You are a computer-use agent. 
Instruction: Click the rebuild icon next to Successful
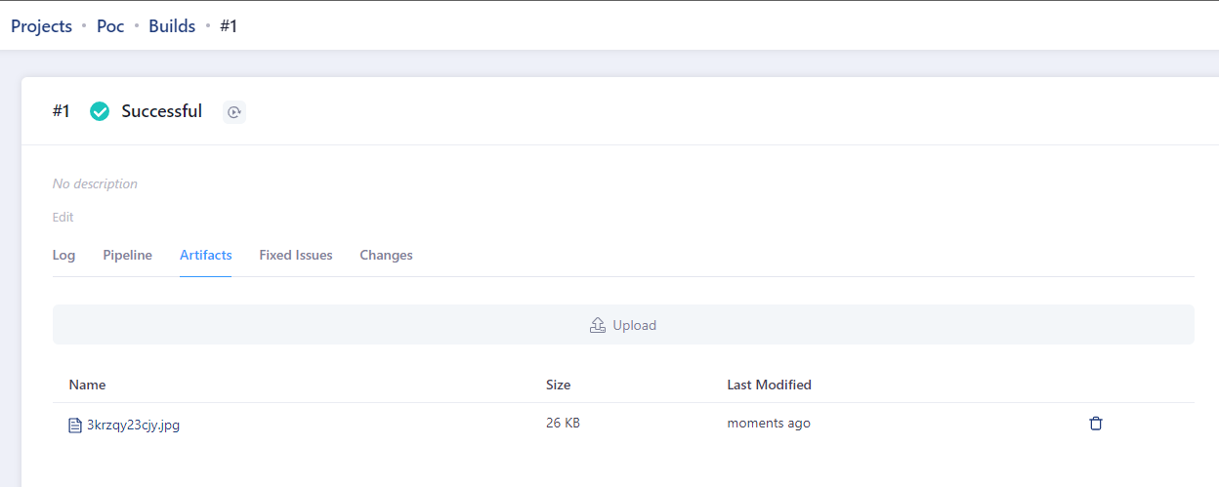click(x=233, y=112)
